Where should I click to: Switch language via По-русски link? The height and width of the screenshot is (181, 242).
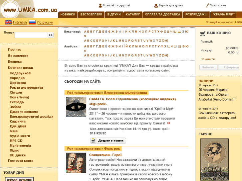click(45, 23)
